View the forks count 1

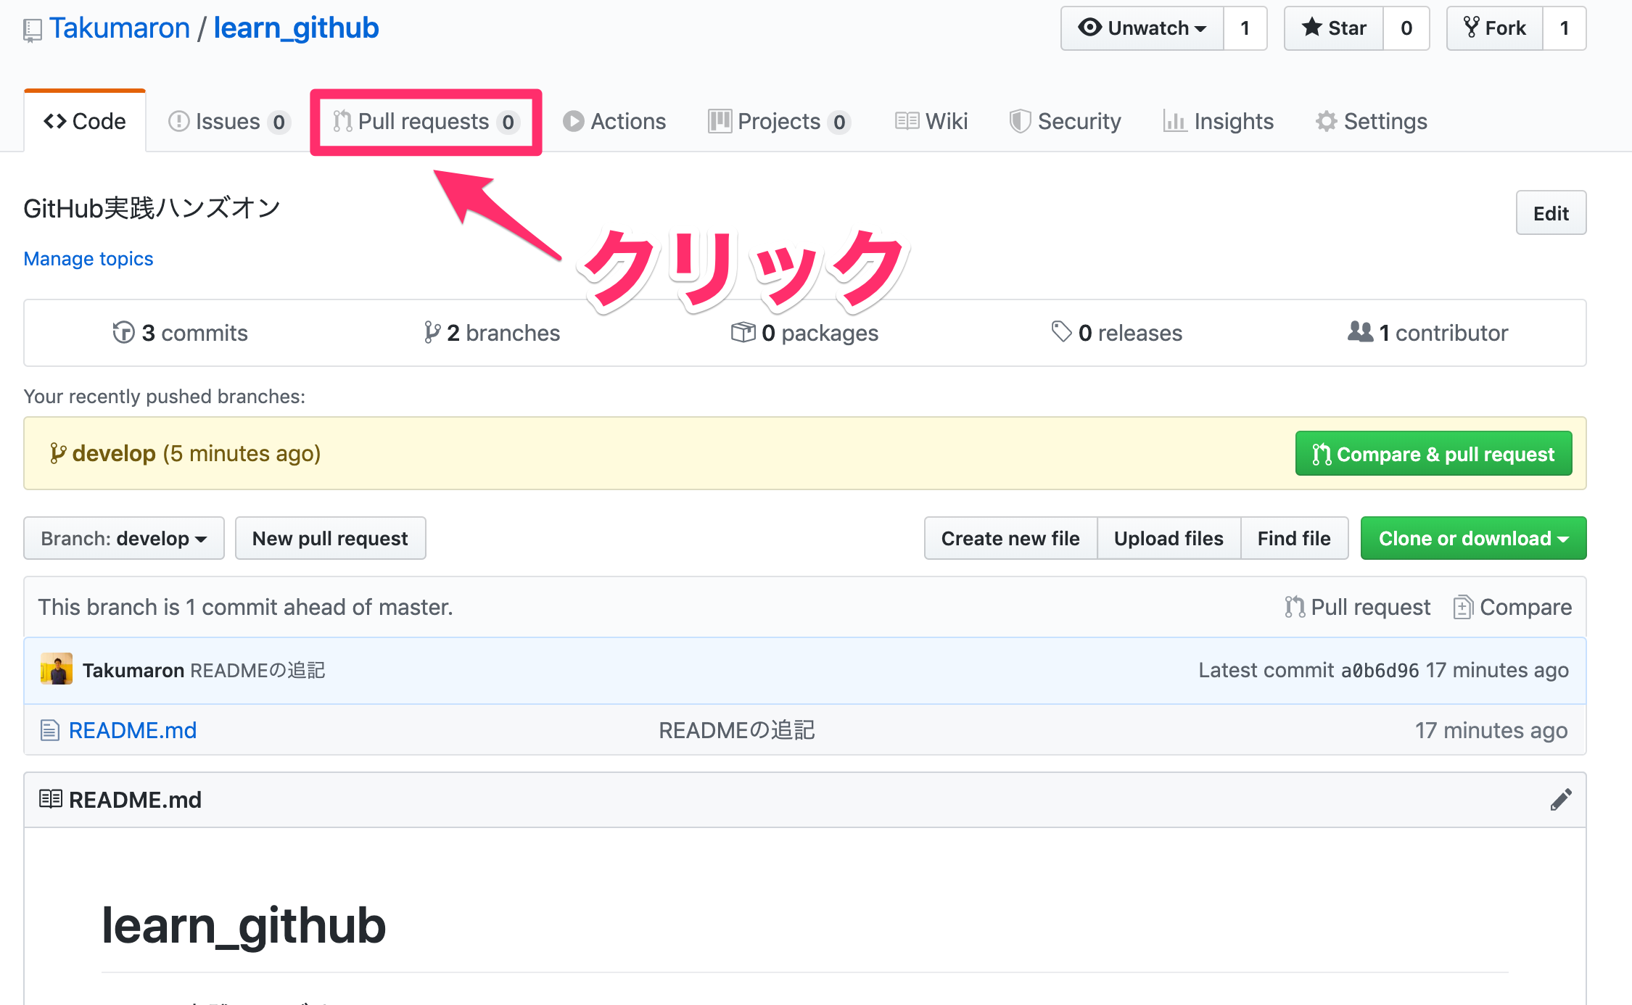click(x=1565, y=28)
